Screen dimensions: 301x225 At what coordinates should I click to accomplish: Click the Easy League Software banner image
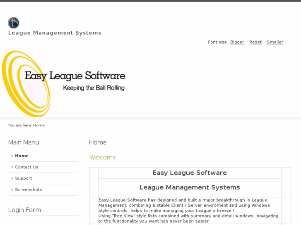click(67, 83)
